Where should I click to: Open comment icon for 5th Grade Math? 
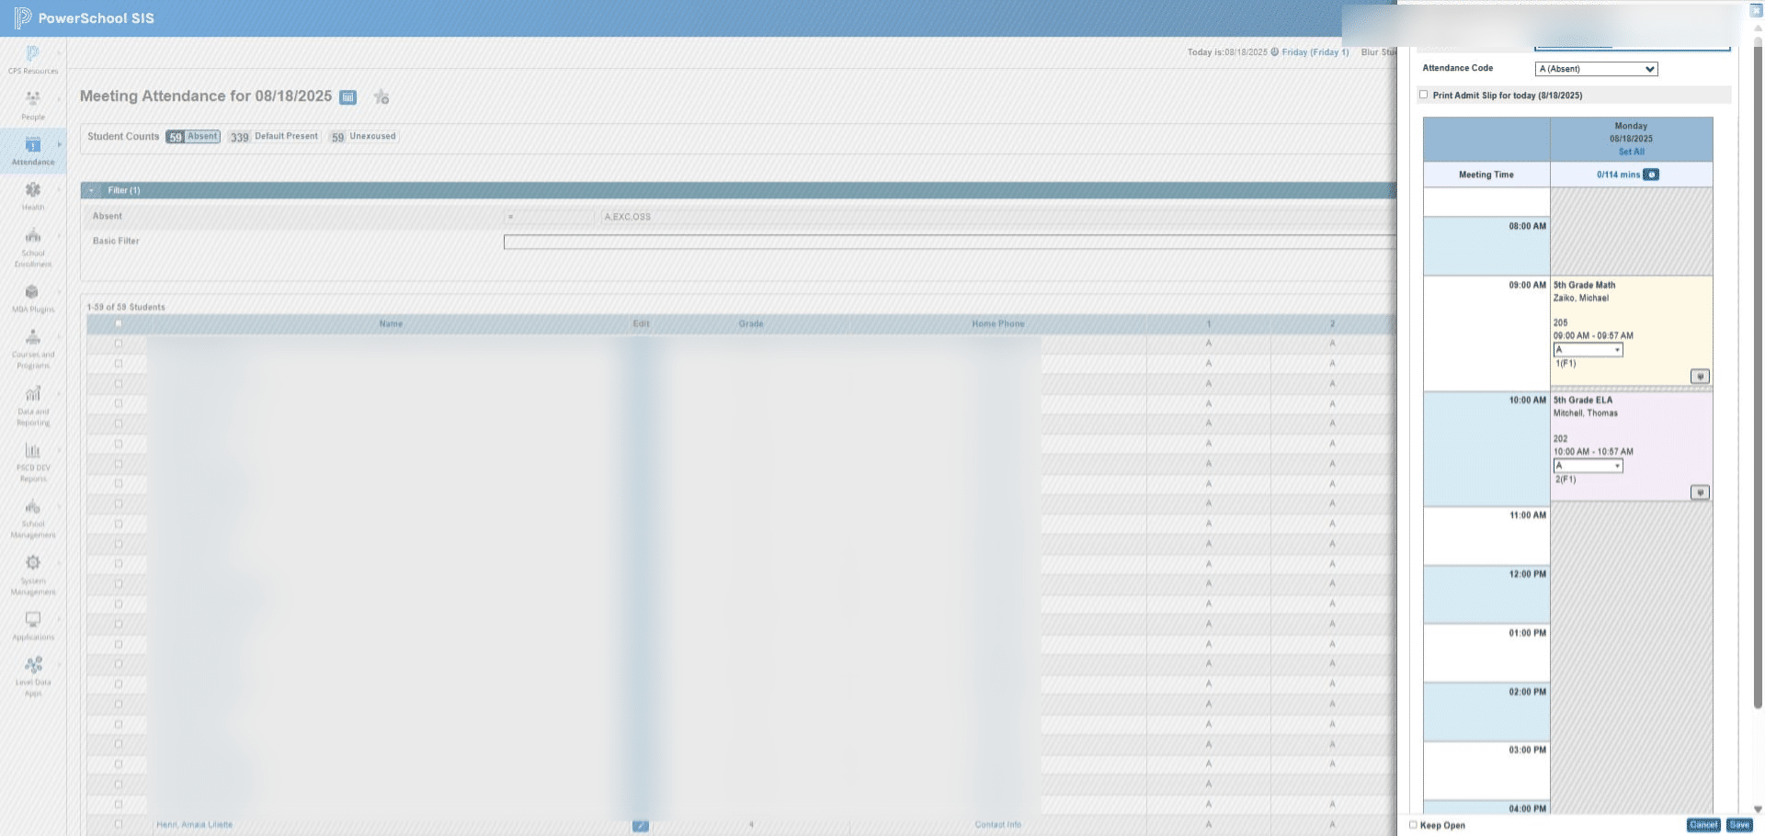pos(1700,377)
